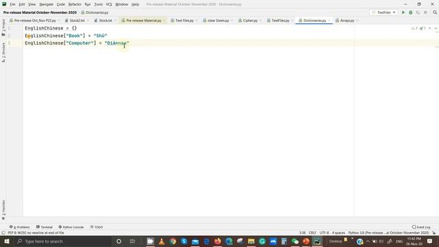Switch to Stock2.txt tab
Screen dimensions: 439x247
[77, 21]
